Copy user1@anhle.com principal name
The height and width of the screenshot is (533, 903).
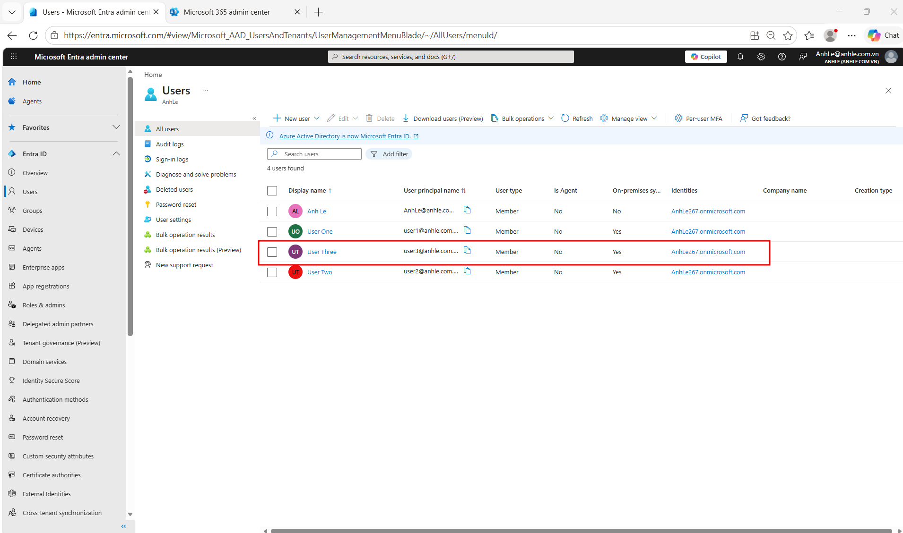coord(467,230)
